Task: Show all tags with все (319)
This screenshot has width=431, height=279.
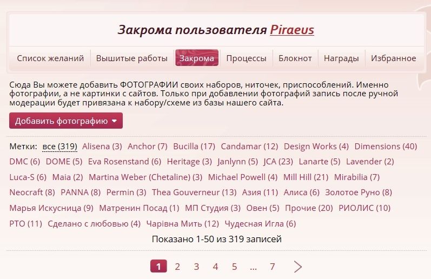Action: (x=59, y=147)
